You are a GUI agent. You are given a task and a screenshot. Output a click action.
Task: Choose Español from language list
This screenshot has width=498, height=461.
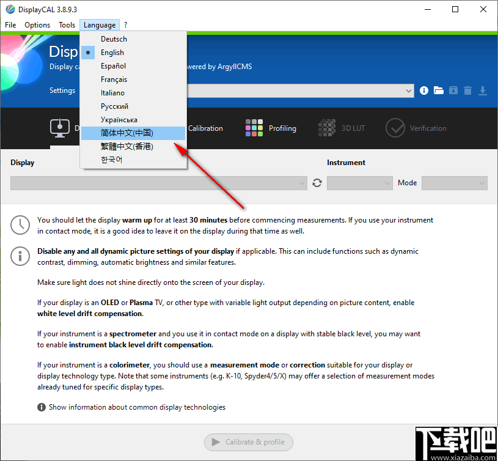[x=133, y=66]
